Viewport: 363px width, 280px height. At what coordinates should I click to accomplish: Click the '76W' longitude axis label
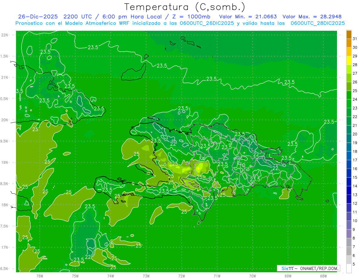click(40, 276)
